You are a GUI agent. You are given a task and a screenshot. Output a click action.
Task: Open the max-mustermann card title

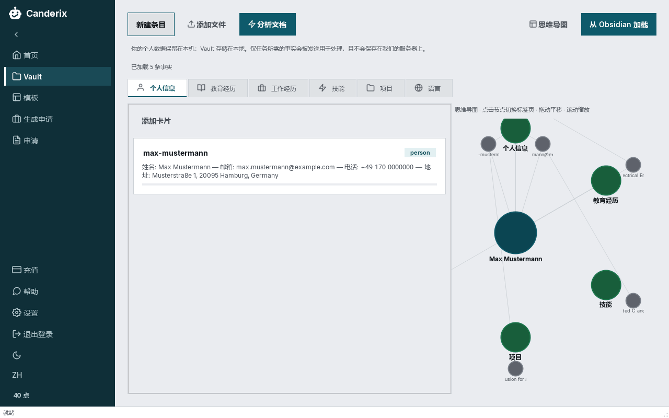pyautogui.click(x=176, y=153)
